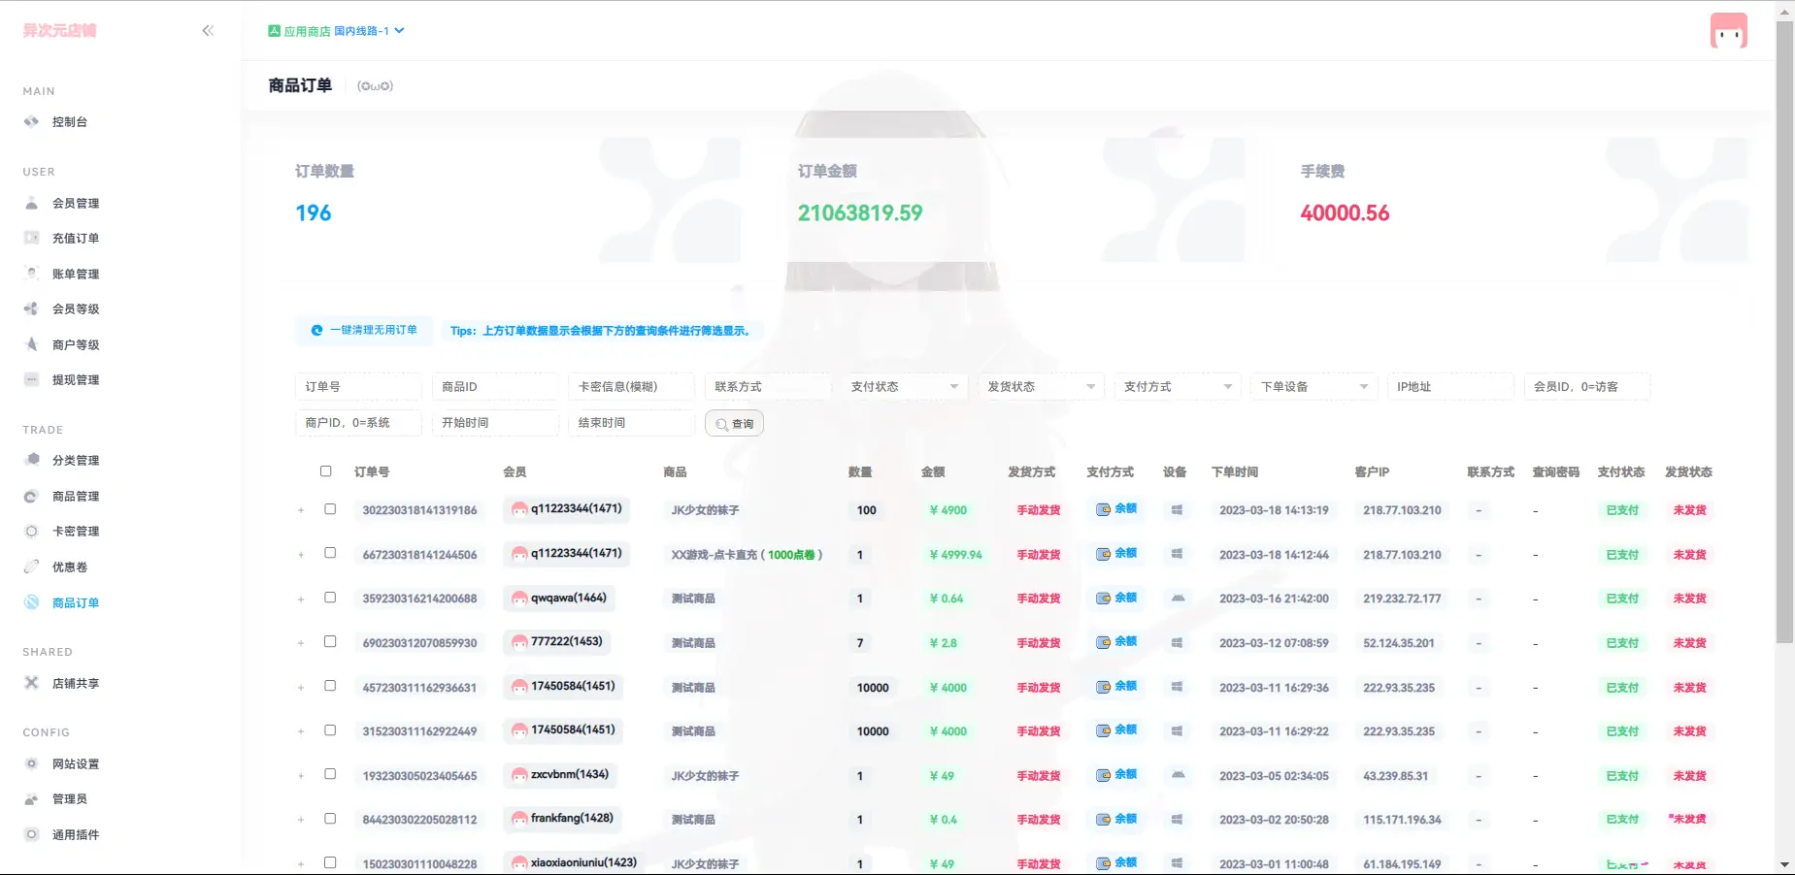Check the box for order 302230318141319186
Viewport: 1795px width, 875px height.
coord(330,508)
